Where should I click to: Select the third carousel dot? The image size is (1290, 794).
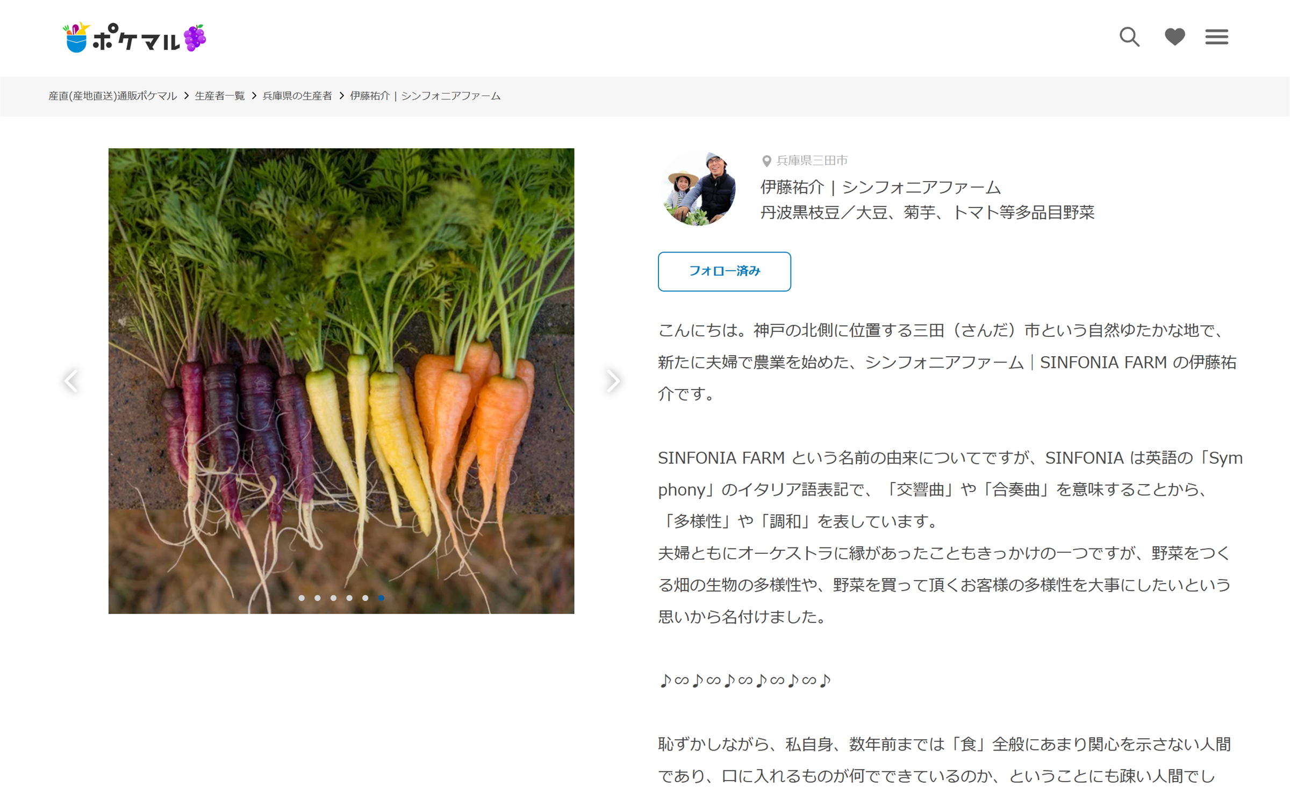tap(333, 598)
